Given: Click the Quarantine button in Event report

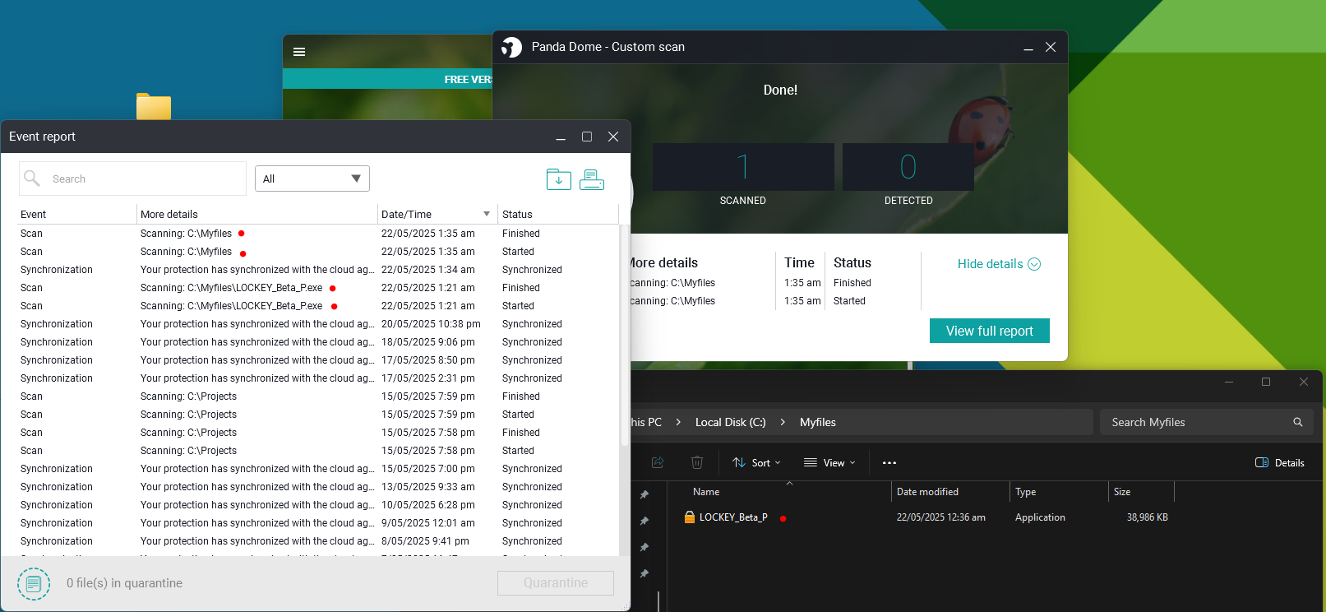Looking at the screenshot, I should tap(556, 583).
